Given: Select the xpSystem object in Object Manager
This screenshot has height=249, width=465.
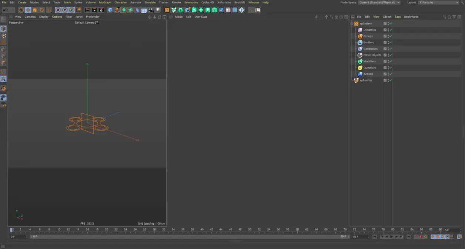Looking at the screenshot, I should [x=366, y=23].
